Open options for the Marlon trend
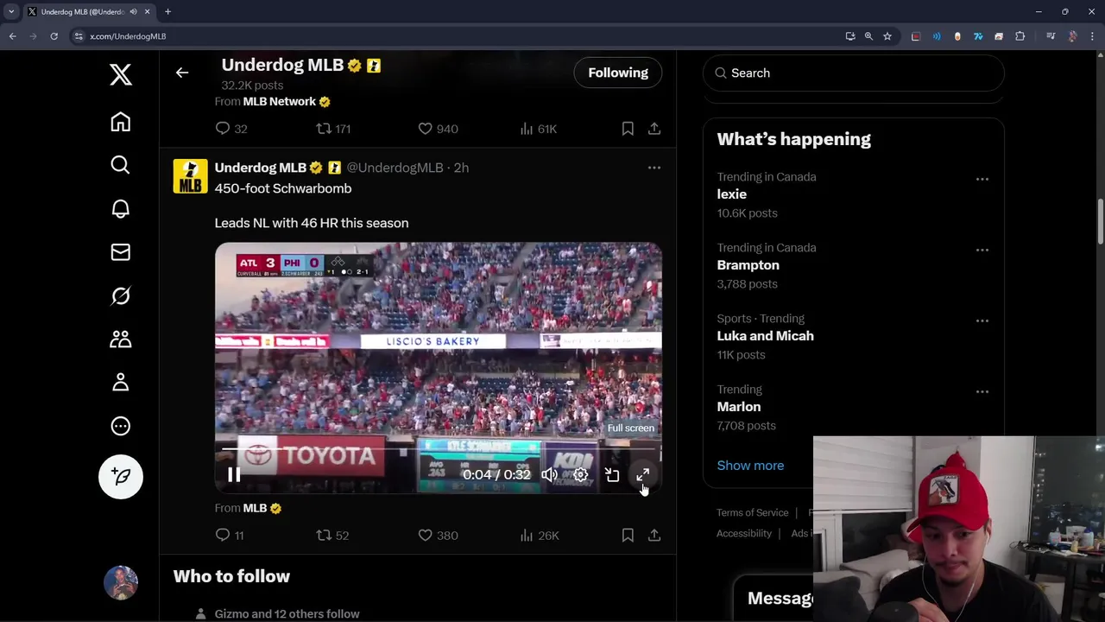The width and height of the screenshot is (1105, 622). pos(982,391)
